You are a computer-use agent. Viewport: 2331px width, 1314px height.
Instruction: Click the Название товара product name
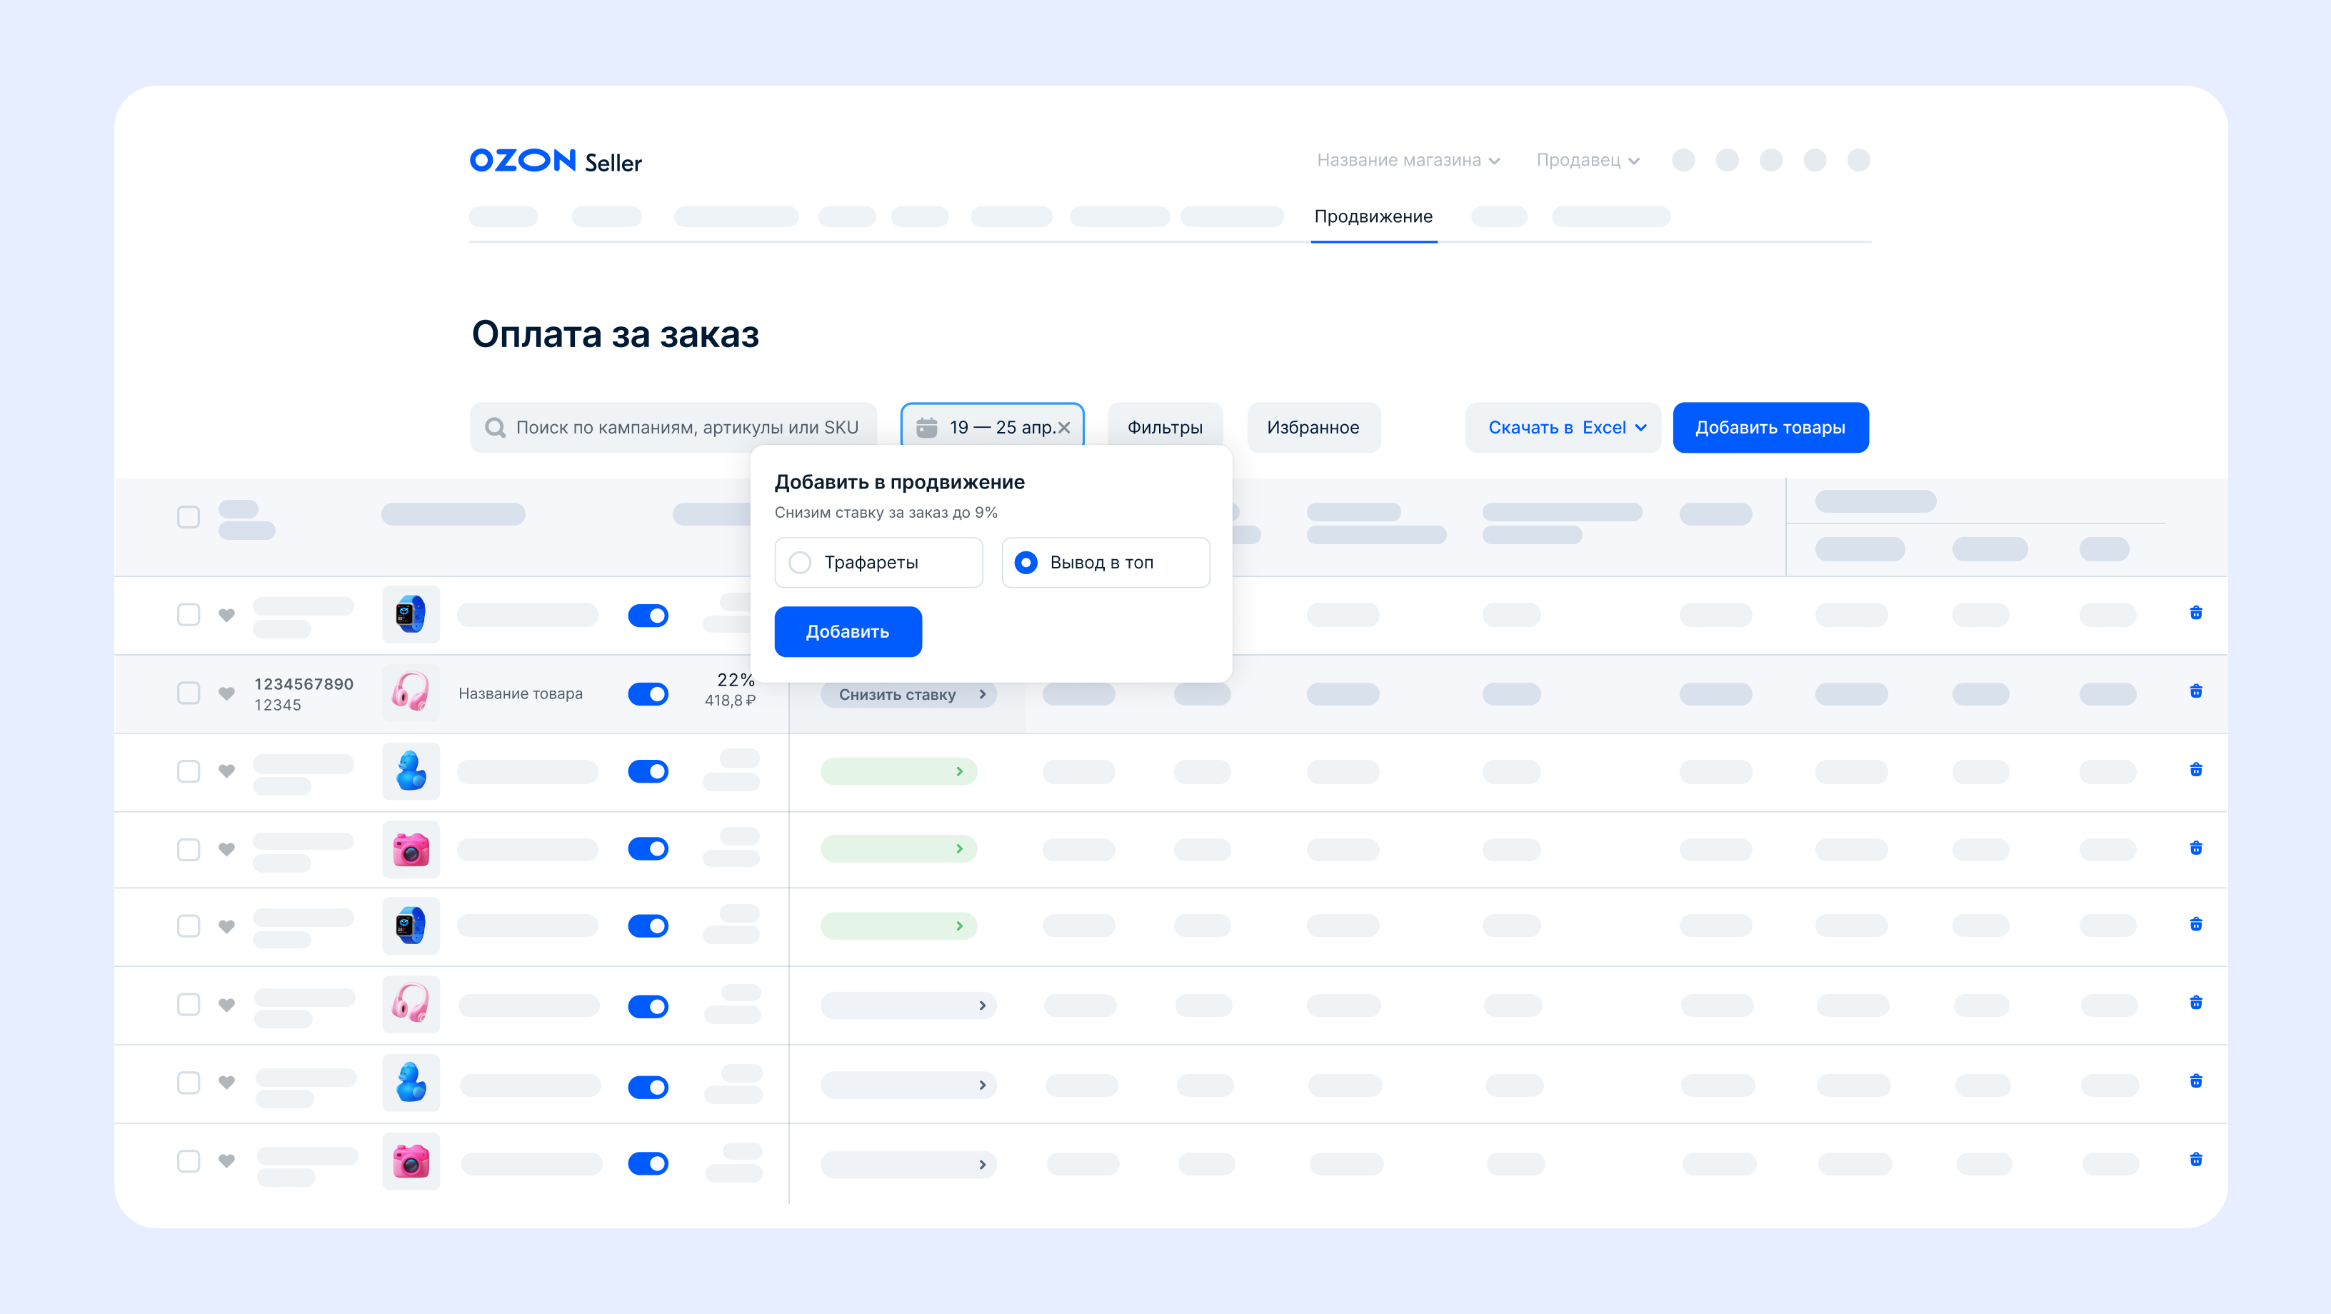521,693
